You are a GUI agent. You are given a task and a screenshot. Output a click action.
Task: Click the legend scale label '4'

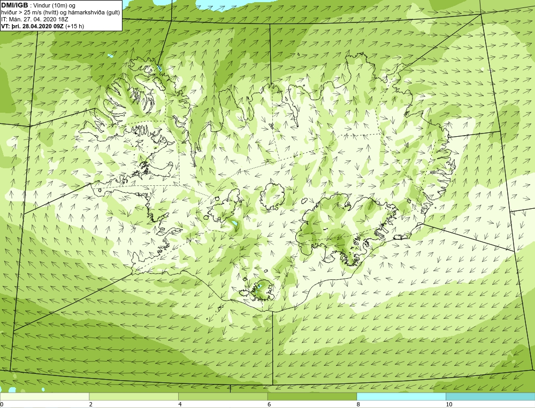[180, 404]
